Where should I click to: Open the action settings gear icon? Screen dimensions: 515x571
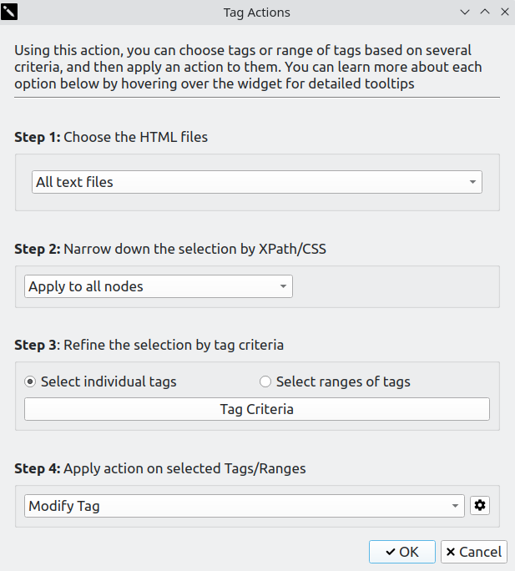479,506
